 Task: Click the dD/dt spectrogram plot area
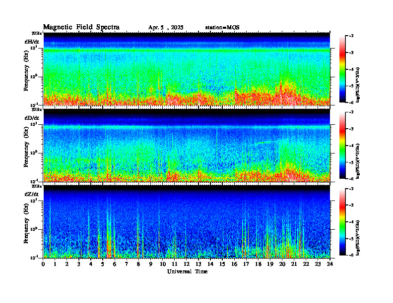pyautogui.click(x=187, y=145)
